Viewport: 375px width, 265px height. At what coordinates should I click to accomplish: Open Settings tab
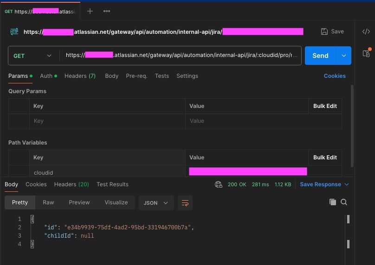187,76
